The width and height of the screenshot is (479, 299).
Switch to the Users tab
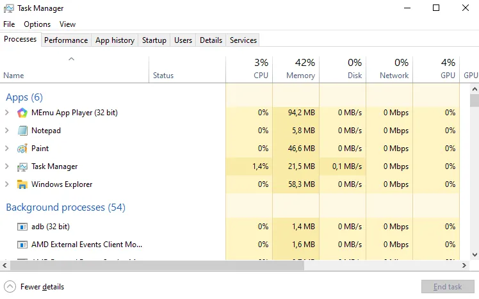point(183,40)
